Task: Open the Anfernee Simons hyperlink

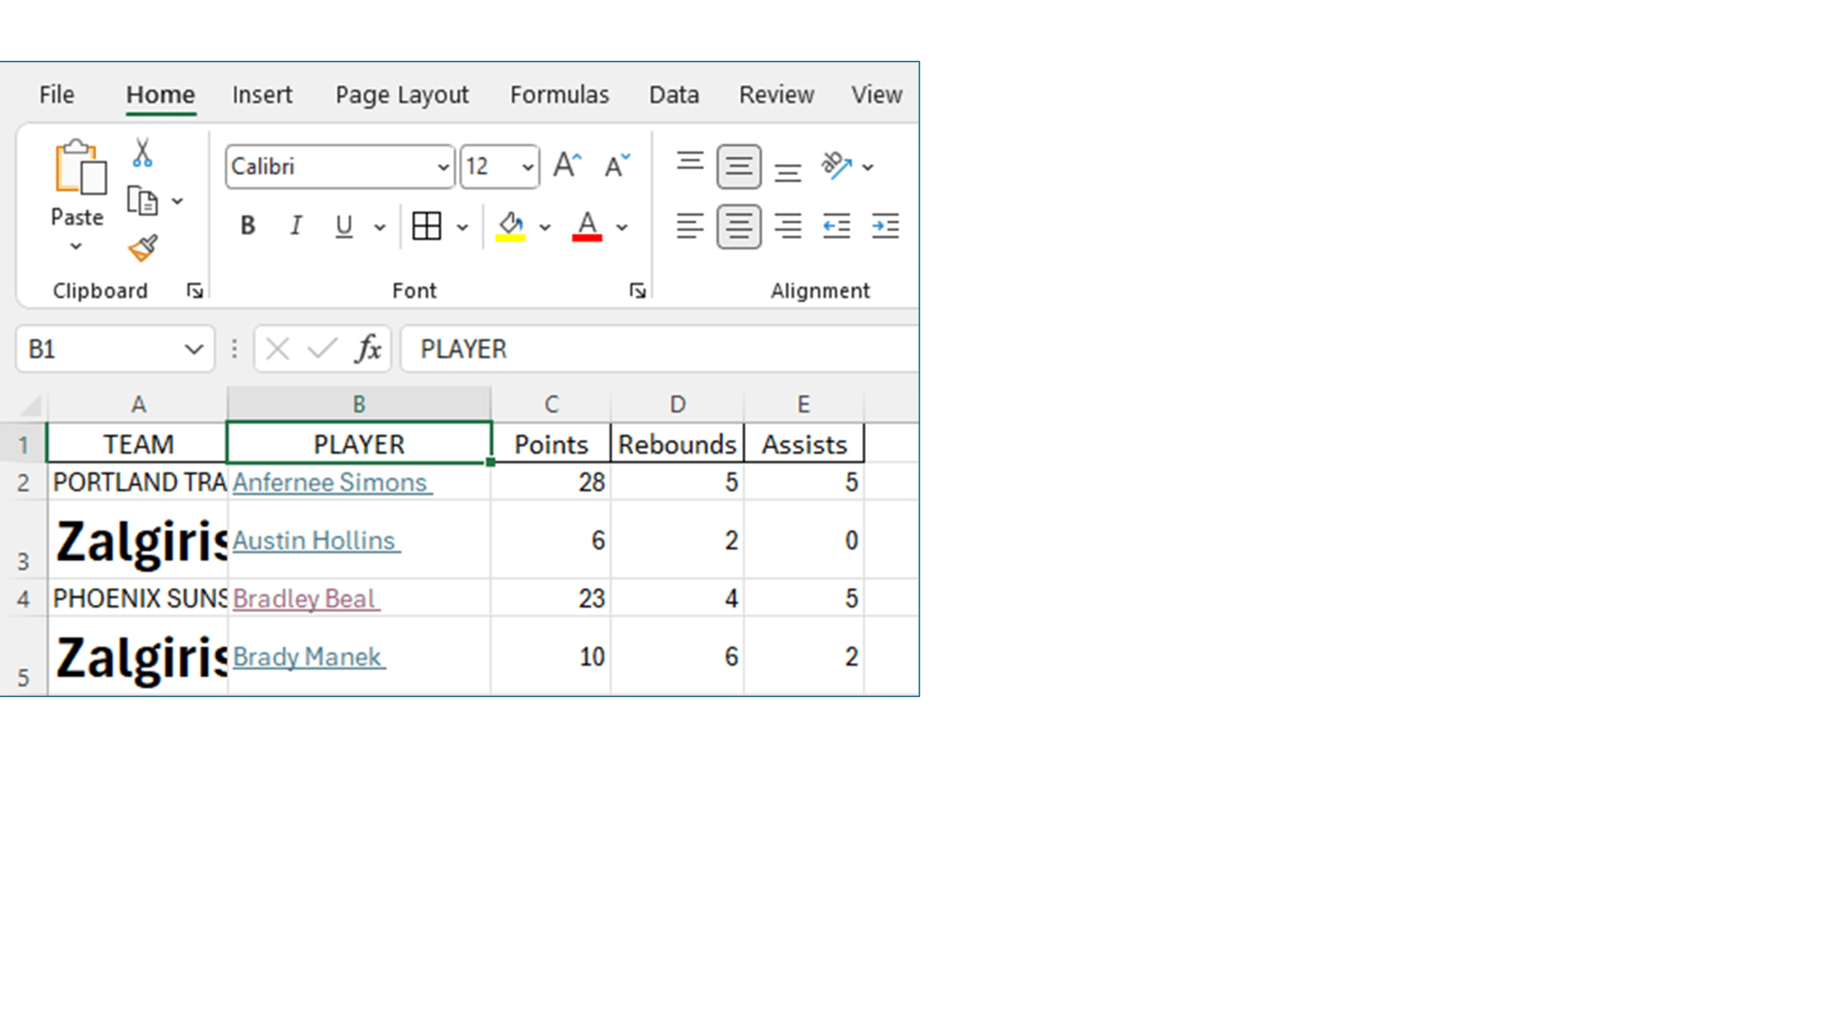Action: click(x=329, y=483)
